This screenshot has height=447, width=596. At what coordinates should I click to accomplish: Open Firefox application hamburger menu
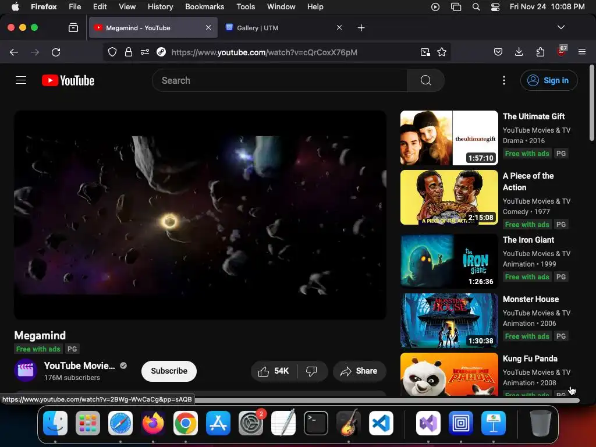point(582,52)
